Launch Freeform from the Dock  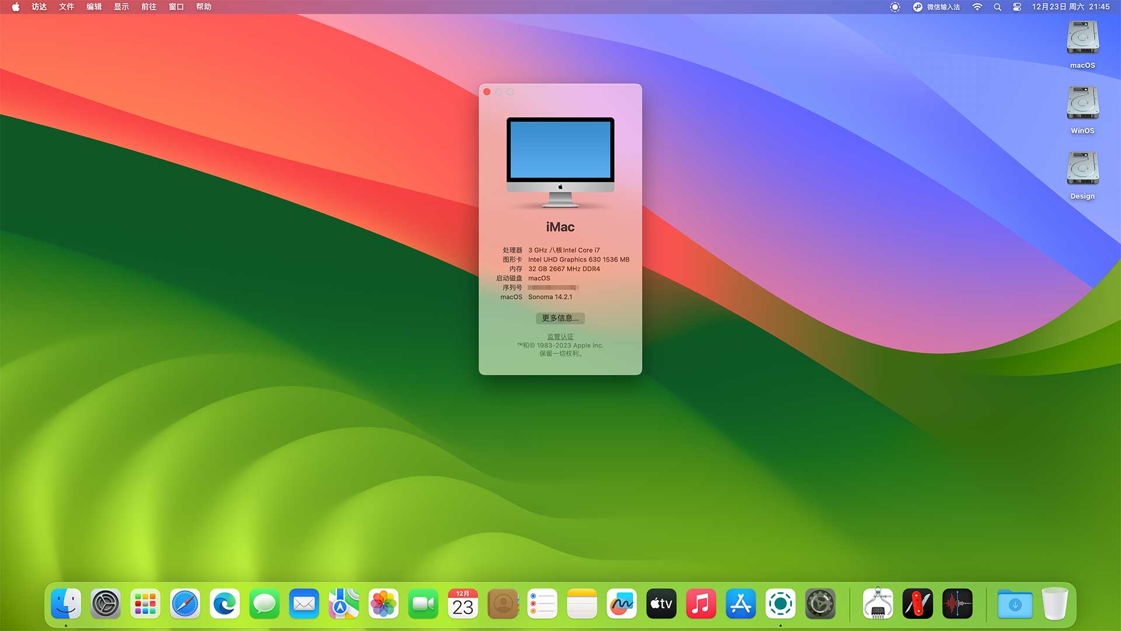(622, 604)
